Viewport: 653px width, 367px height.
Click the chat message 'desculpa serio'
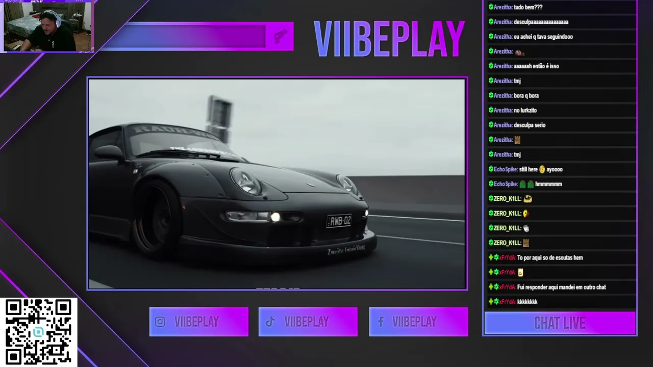[x=530, y=125]
